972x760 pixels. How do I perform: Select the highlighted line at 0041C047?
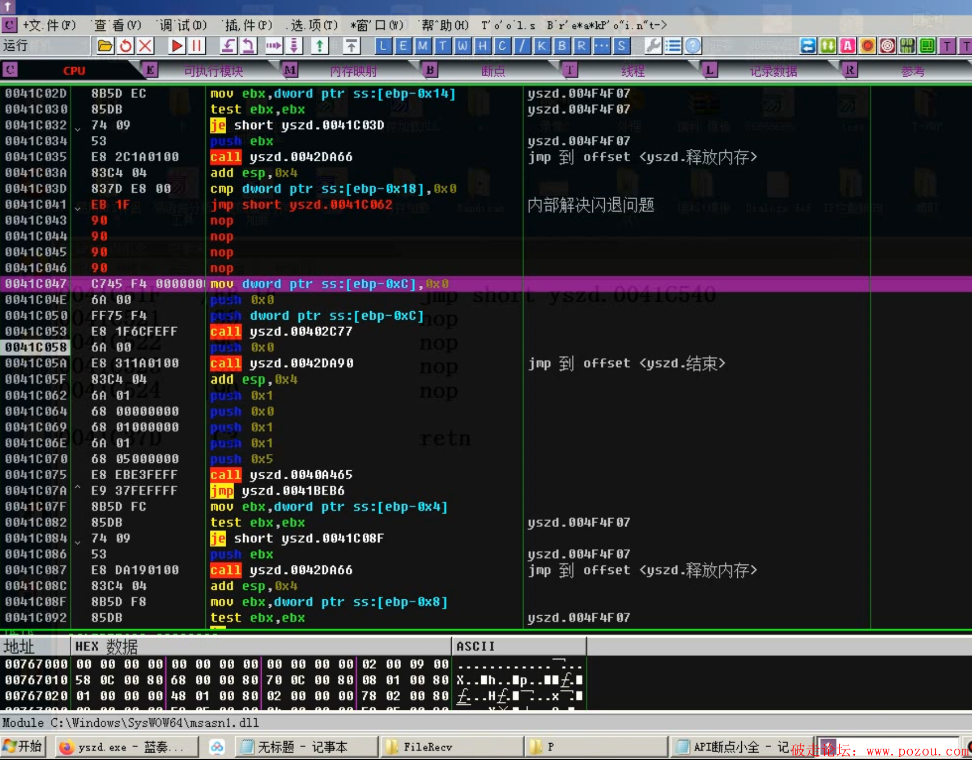coord(486,284)
